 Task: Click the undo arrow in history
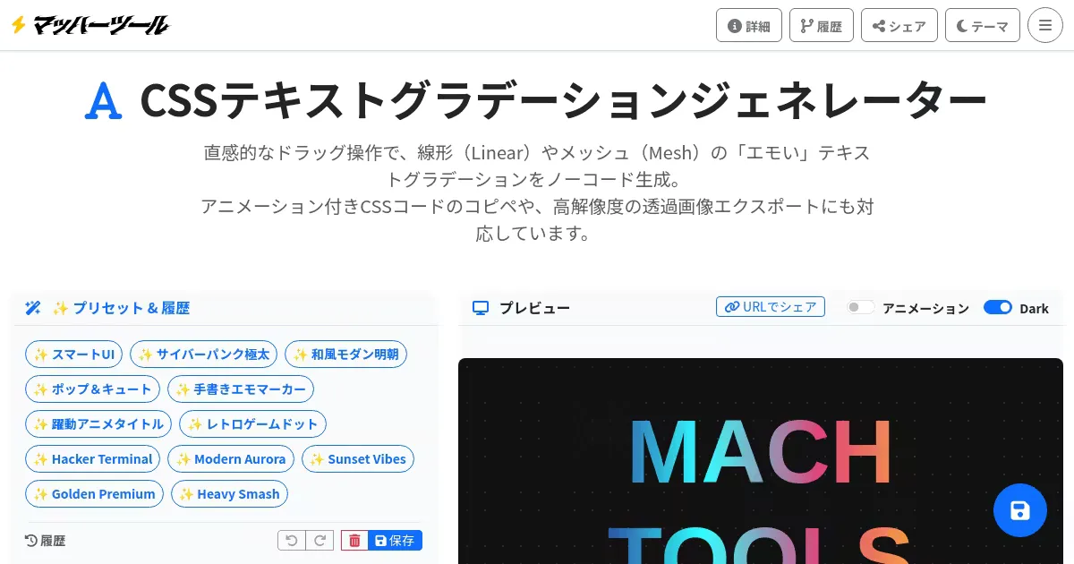point(292,541)
